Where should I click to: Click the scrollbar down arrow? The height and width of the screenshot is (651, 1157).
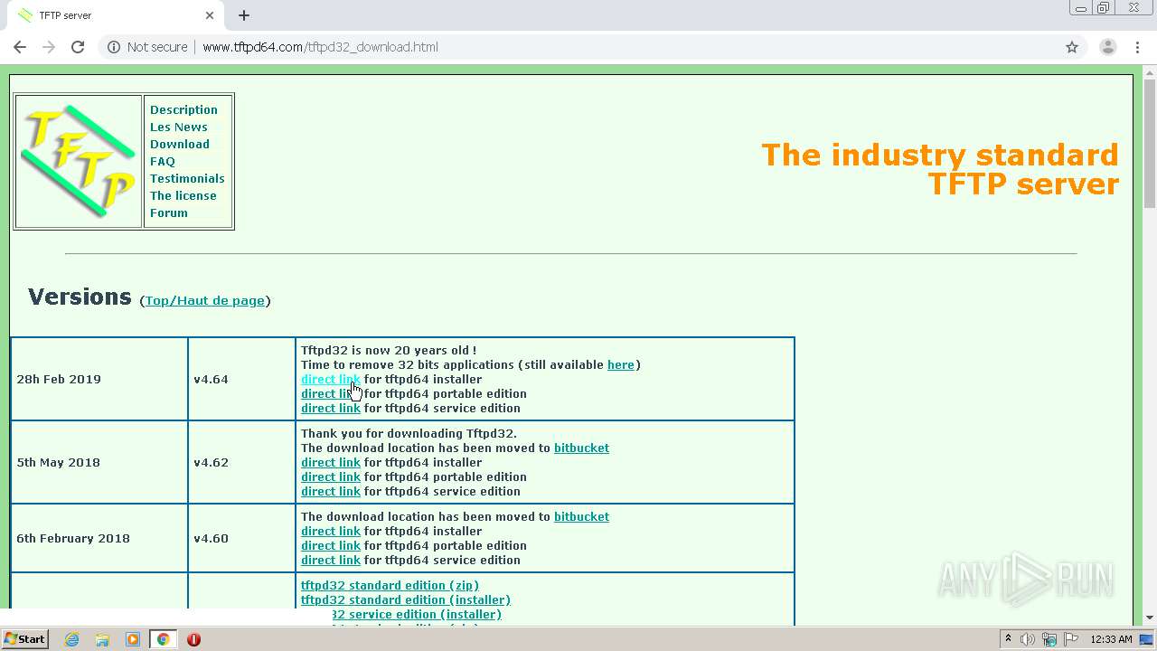click(1149, 618)
